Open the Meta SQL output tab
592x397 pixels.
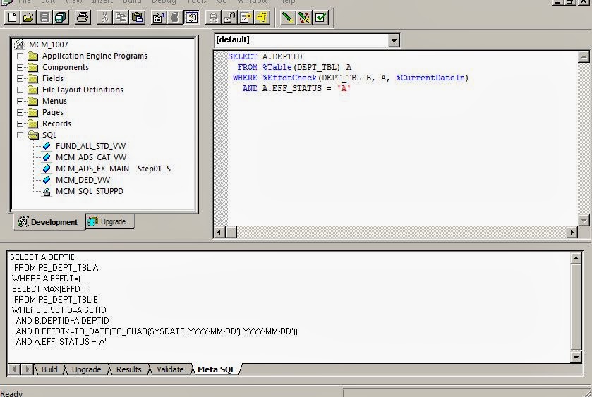(x=217, y=369)
